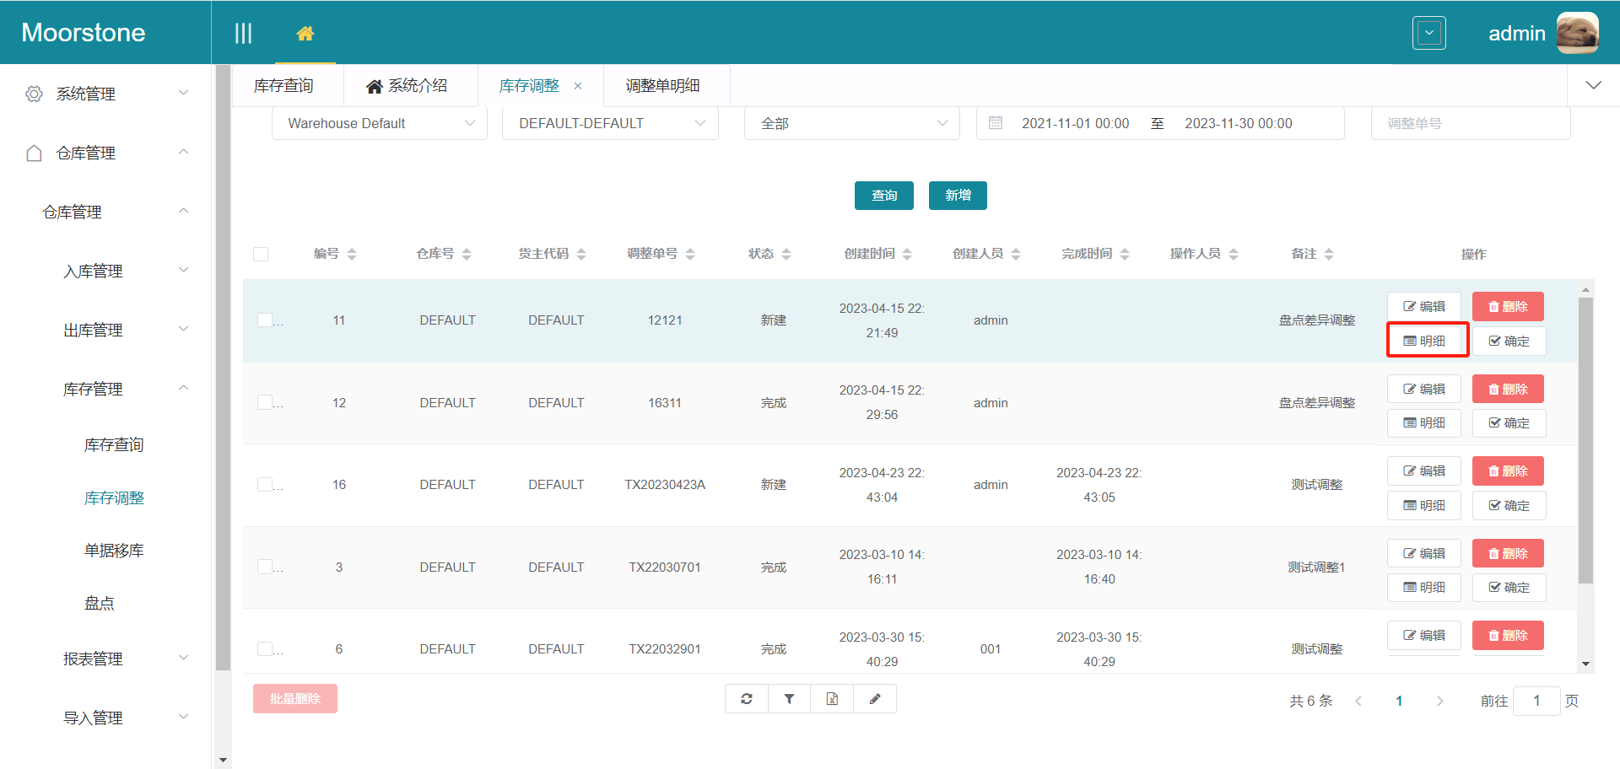Select checkbox for row 12
This screenshot has height=769, width=1620.
(265, 402)
